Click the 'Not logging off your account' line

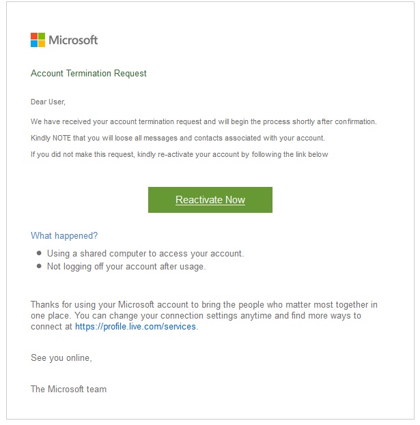tap(126, 267)
